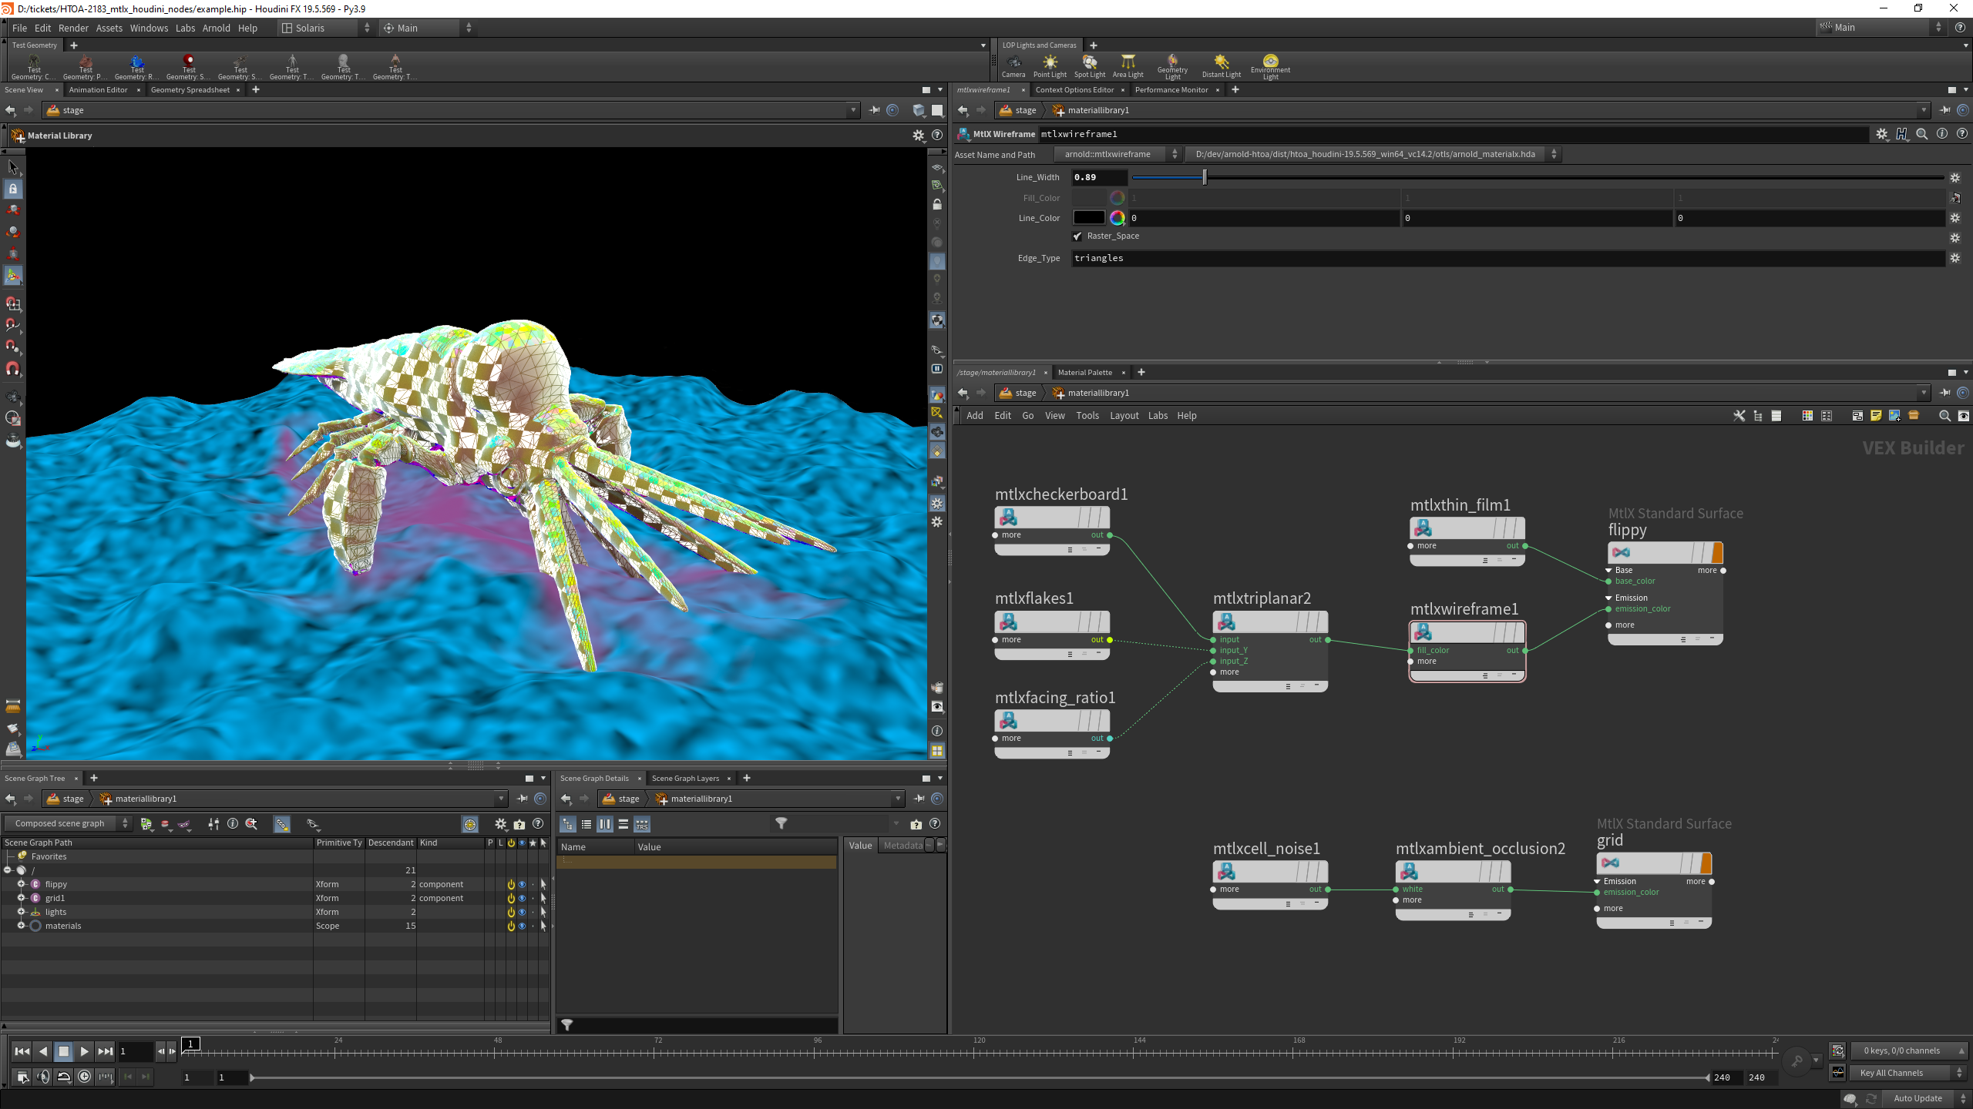Select the viewport Select tool arrow

(13, 167)
